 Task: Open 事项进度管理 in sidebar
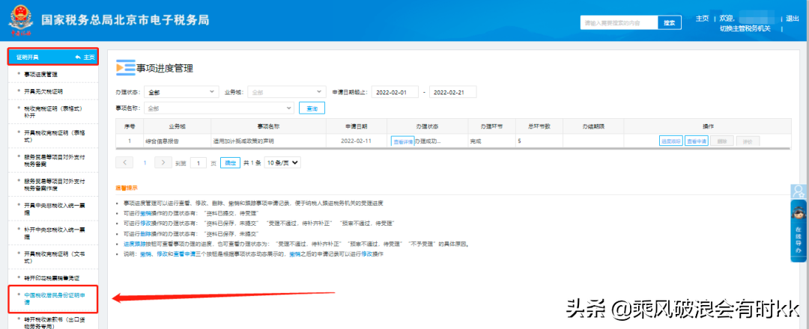[x=40, y=75]
